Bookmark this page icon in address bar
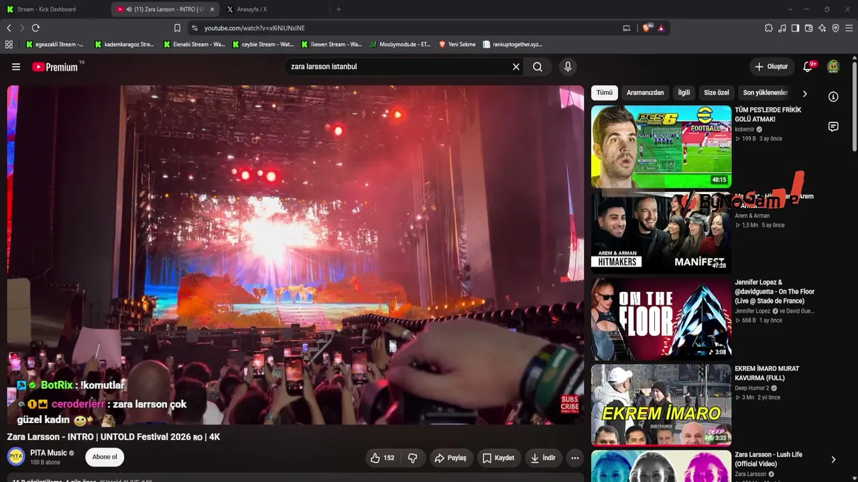The height and width of the screenshot is (482, 858). click(x=177, y=28)
